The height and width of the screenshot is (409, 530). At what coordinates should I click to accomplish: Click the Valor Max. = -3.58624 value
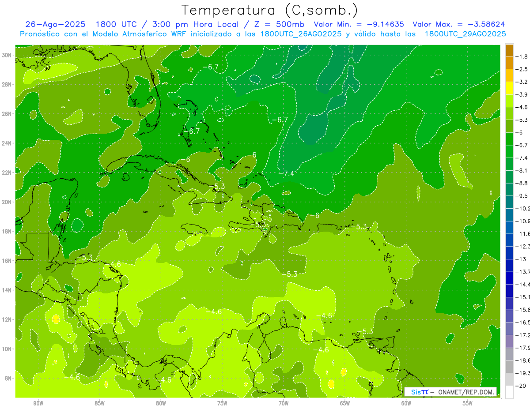459,25
